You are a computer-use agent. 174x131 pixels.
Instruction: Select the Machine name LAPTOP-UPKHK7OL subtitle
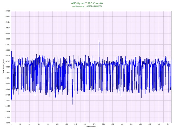click(x=87, y=6)
